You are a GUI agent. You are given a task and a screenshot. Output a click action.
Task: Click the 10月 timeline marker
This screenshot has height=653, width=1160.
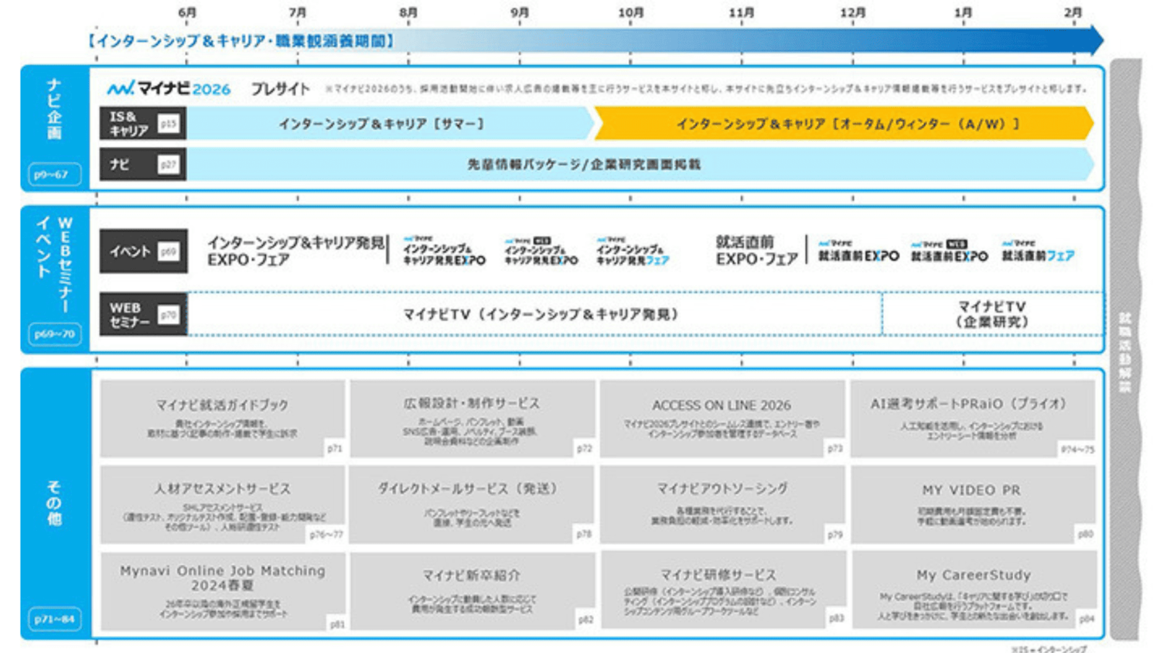click(x=630, y=13)
